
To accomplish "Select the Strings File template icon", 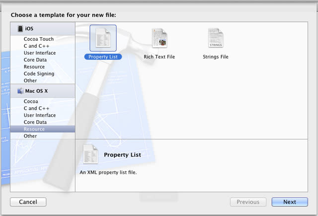I will click(x=216, y=38).
